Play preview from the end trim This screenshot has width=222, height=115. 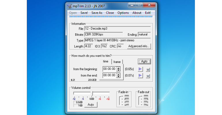click(x=140, y=76)
